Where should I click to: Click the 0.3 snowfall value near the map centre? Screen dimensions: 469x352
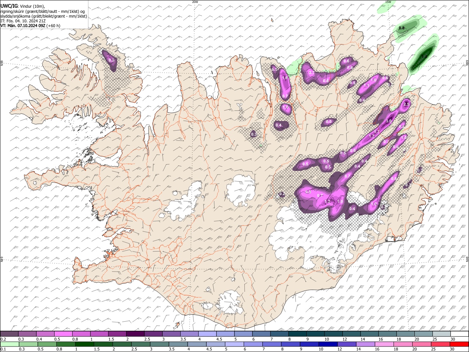tap(254, 135)
